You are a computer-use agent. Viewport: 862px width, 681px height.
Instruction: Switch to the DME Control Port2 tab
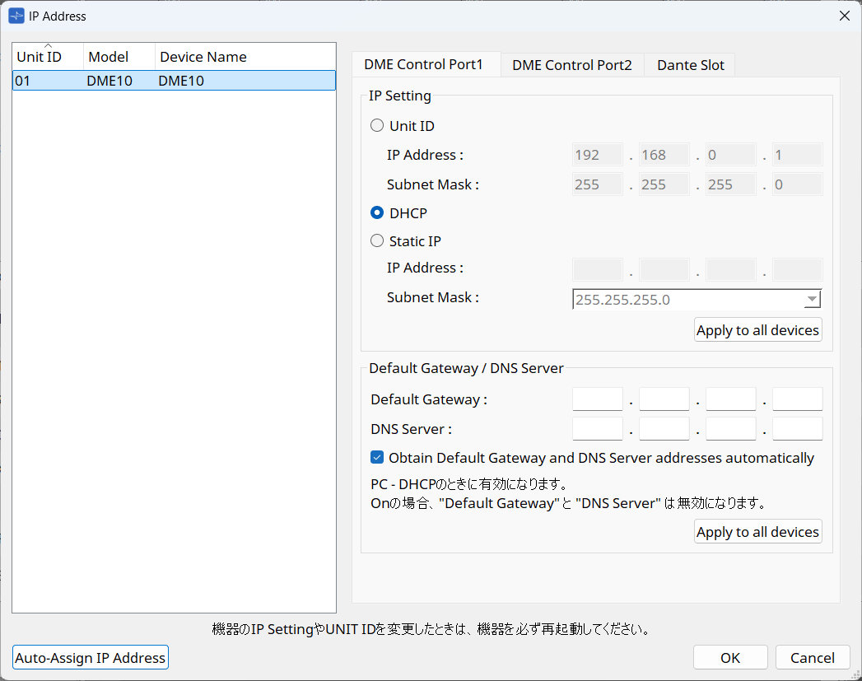(x=571, y=64)
